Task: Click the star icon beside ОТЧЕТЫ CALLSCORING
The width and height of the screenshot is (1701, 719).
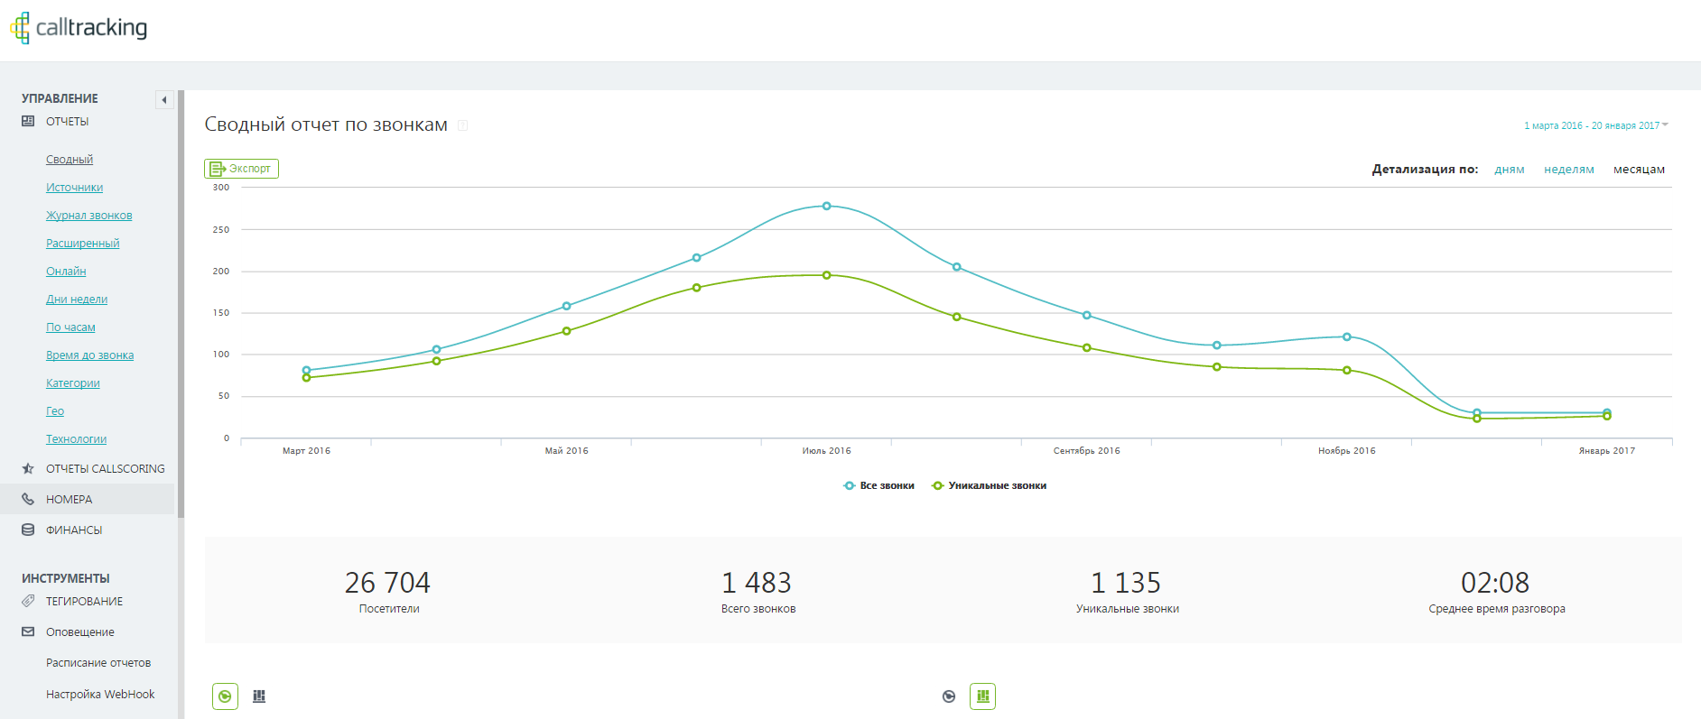Action: [x=28, y=469]
